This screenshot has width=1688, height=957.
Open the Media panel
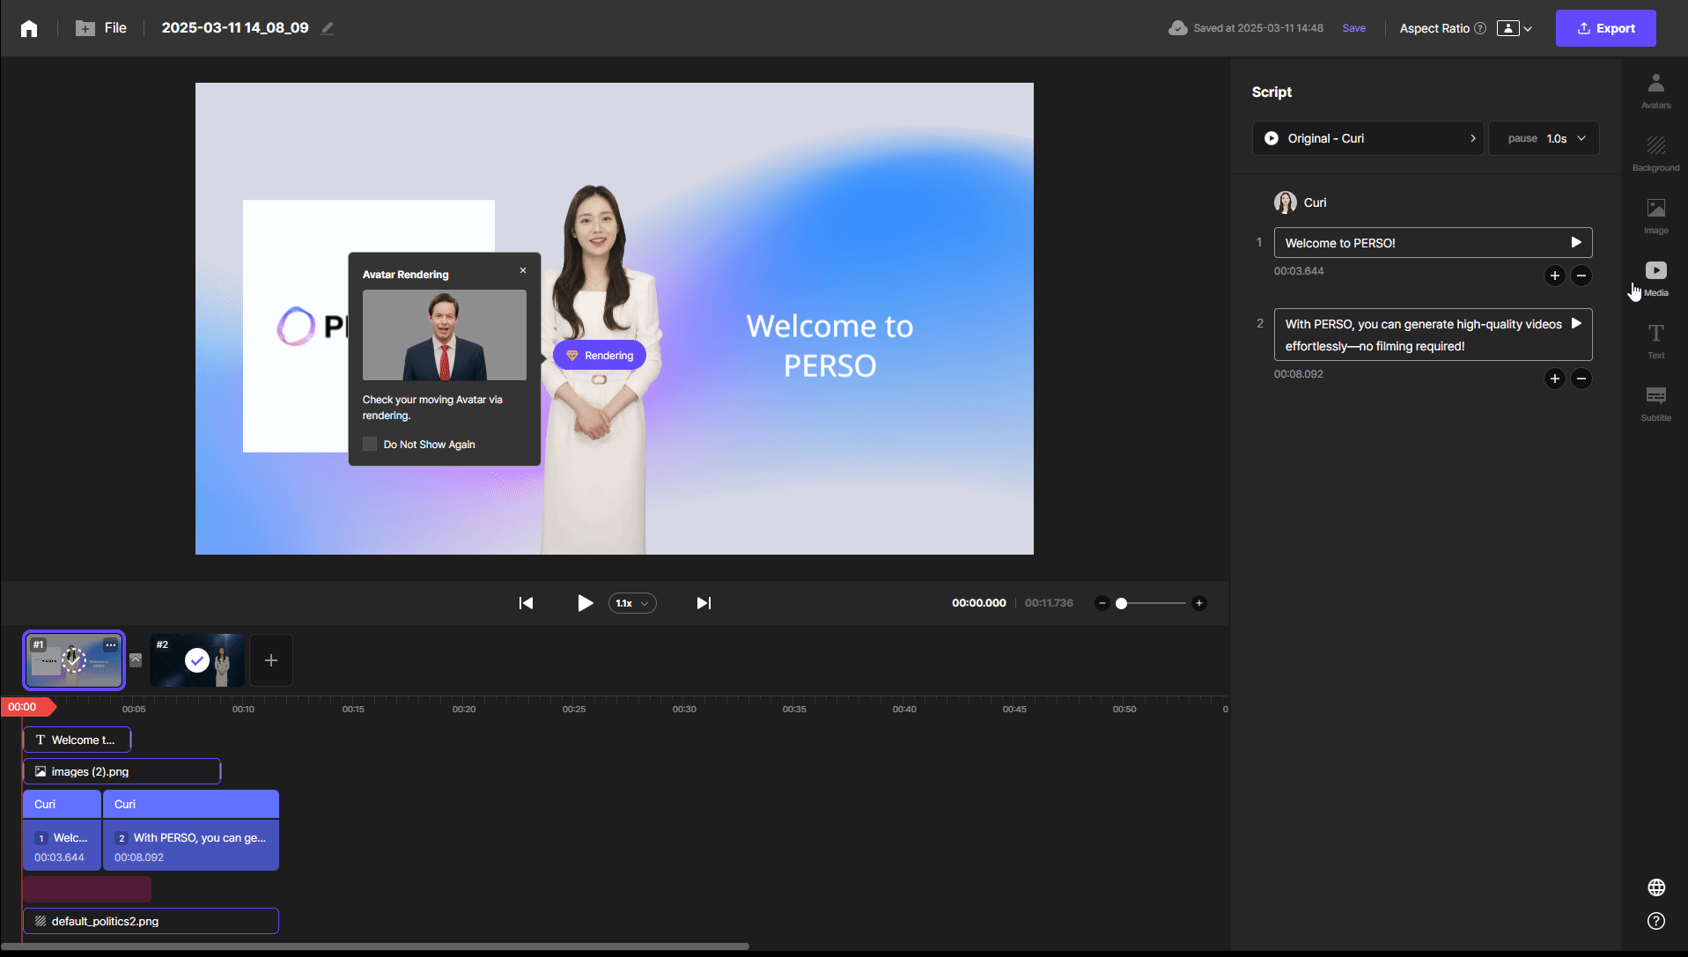tap(1655, 279)
